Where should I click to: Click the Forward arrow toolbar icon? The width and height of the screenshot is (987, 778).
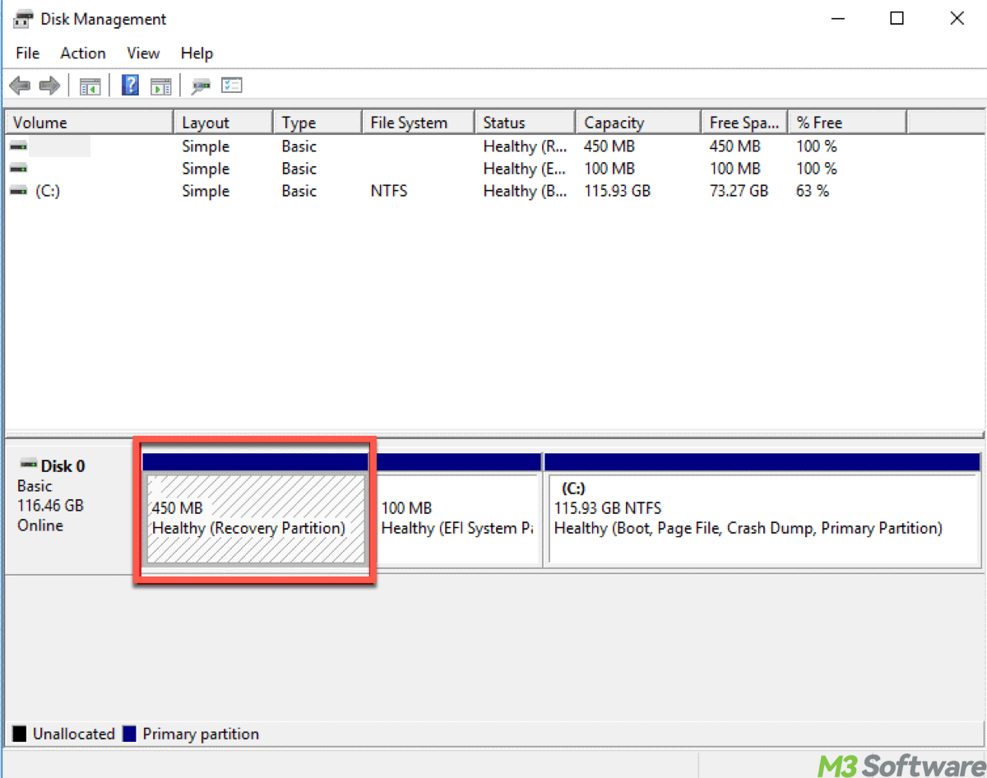pyautogui.click(x=49, y=86)
